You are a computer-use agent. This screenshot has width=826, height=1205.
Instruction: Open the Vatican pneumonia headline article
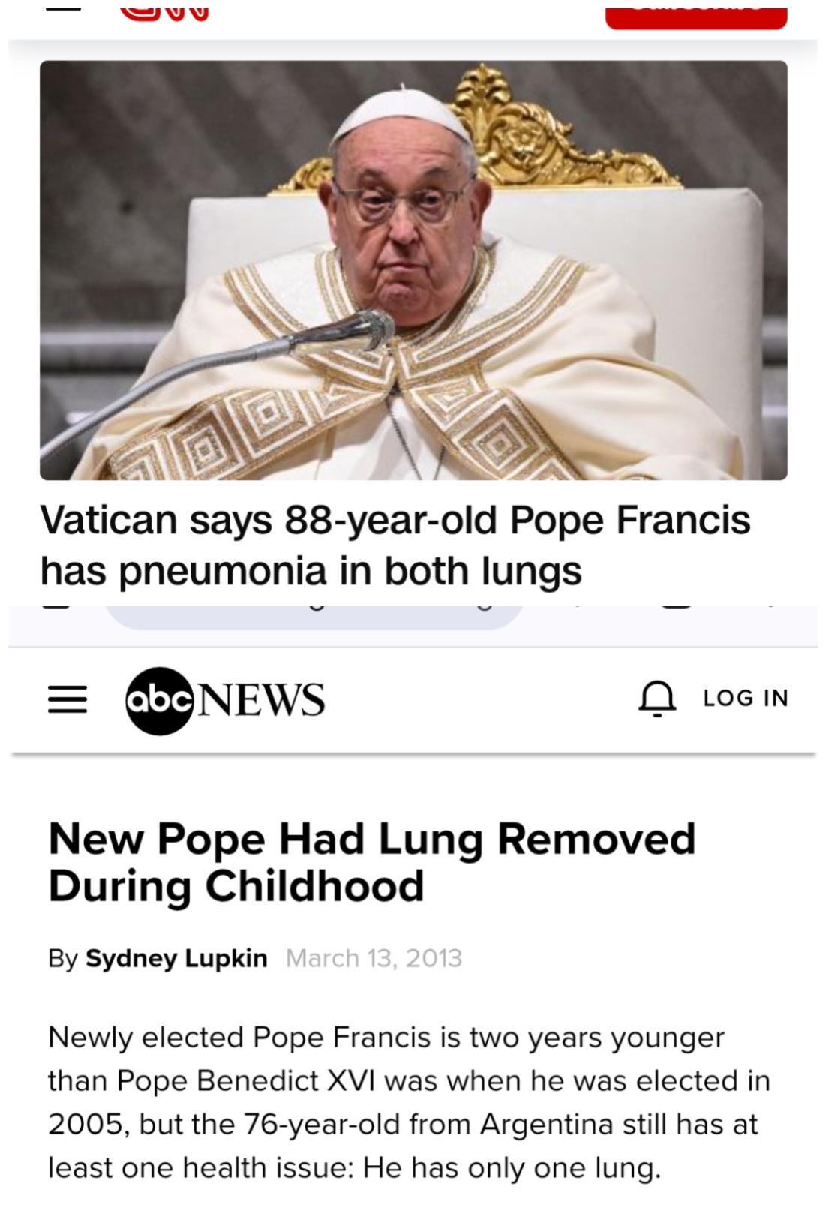395,545
